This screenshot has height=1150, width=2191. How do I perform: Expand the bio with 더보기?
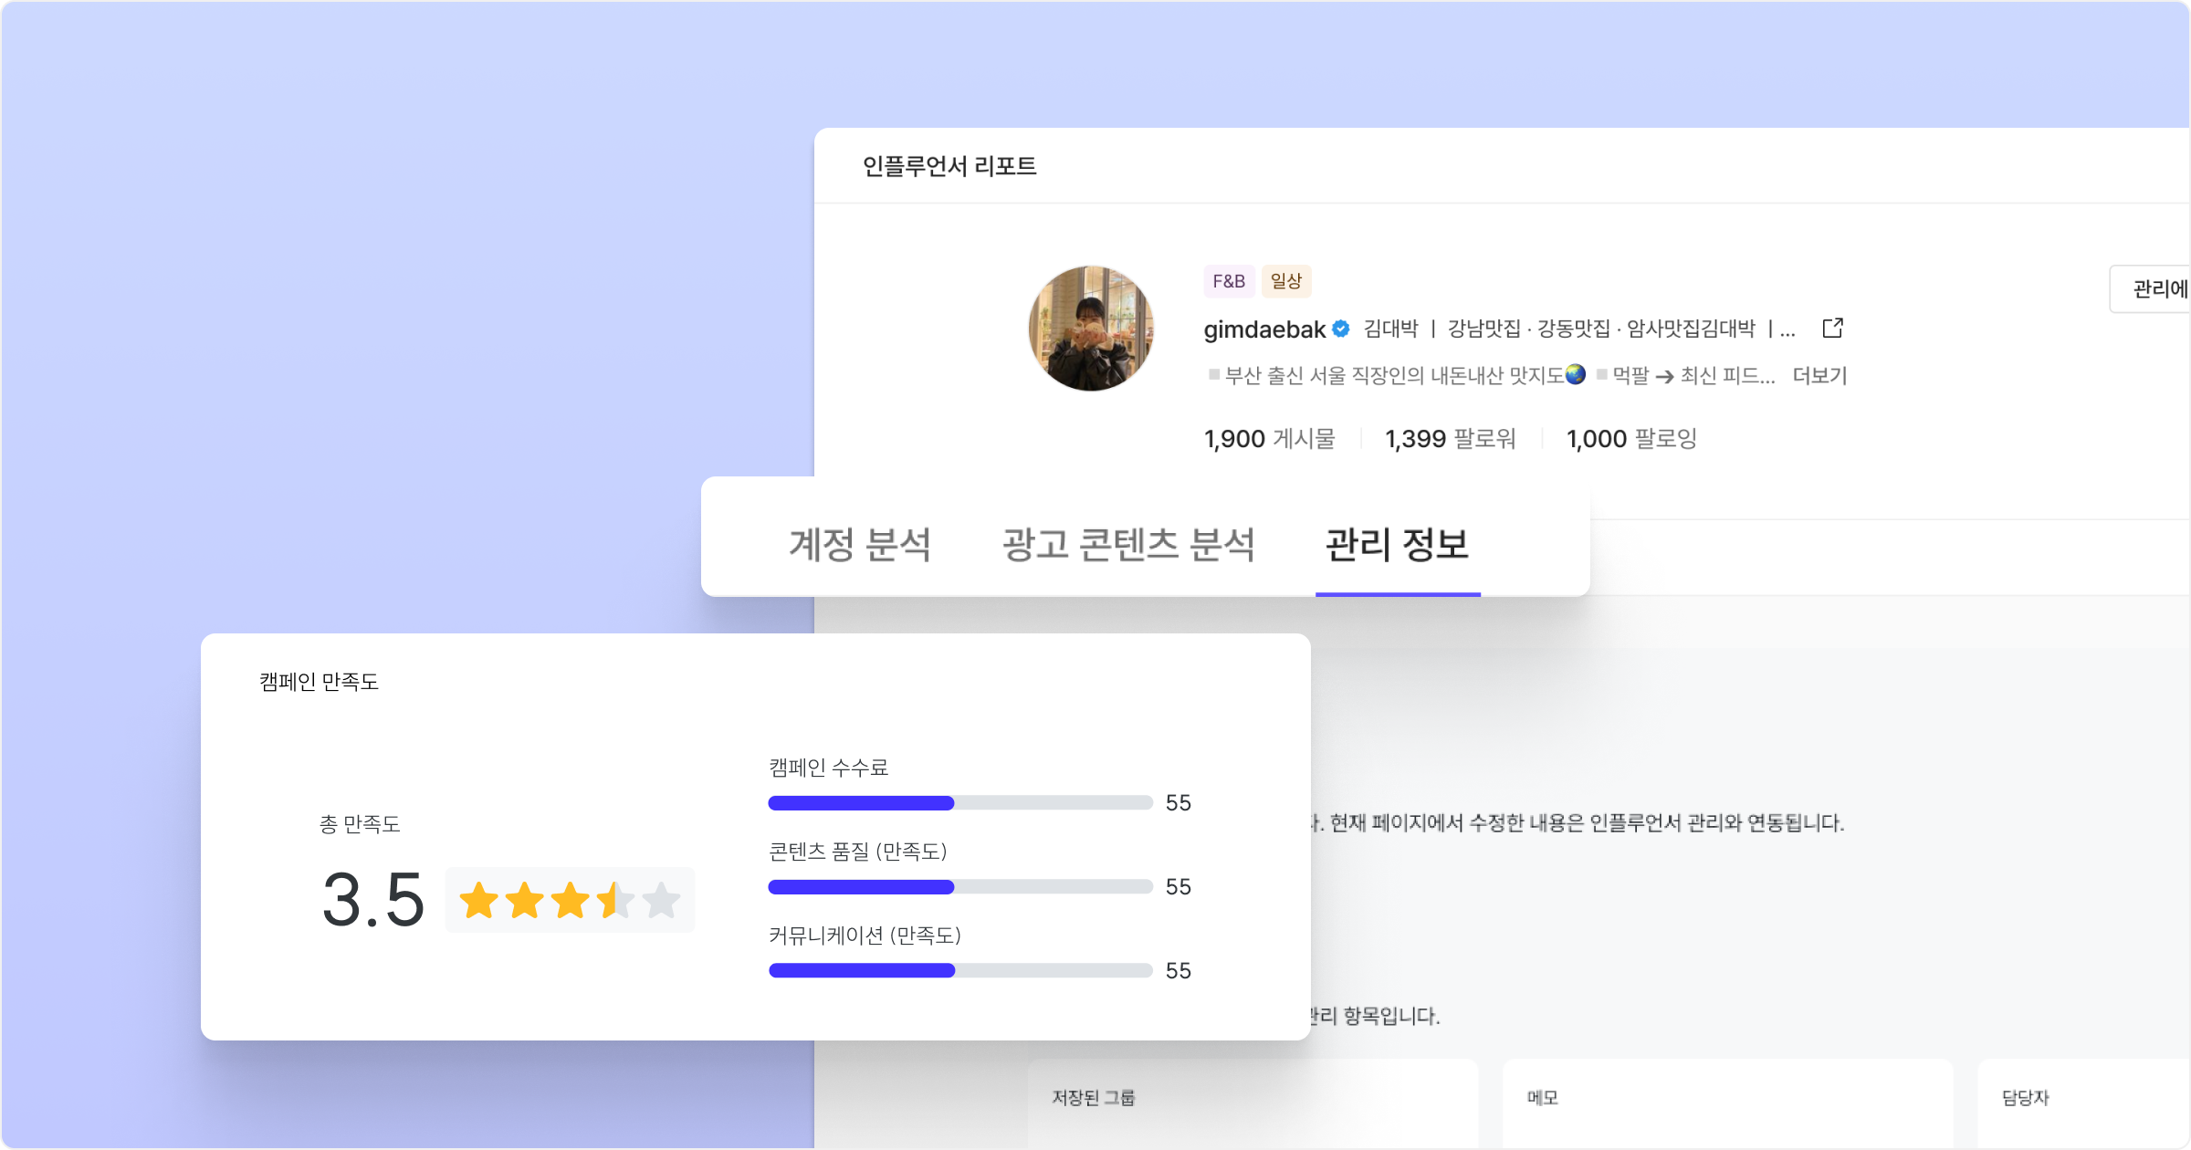1819,376
